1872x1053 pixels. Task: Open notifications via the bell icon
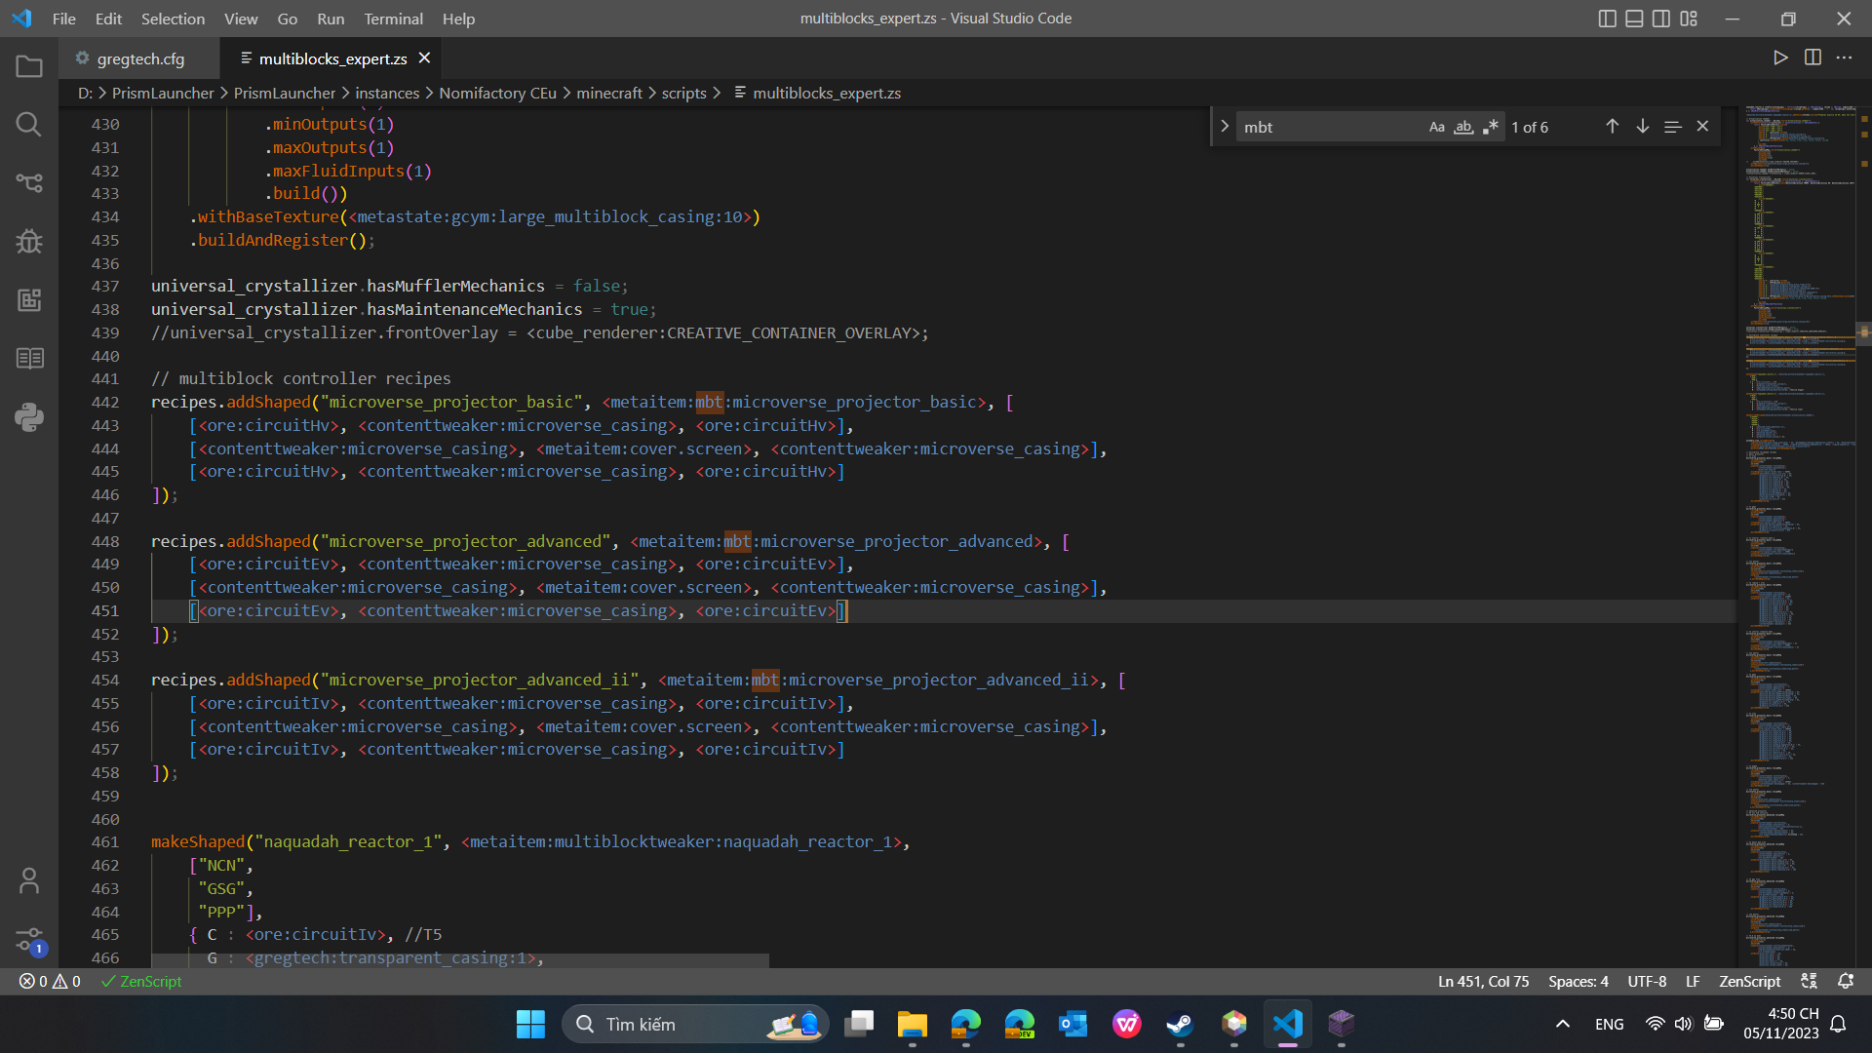[x=1848, y=982]
